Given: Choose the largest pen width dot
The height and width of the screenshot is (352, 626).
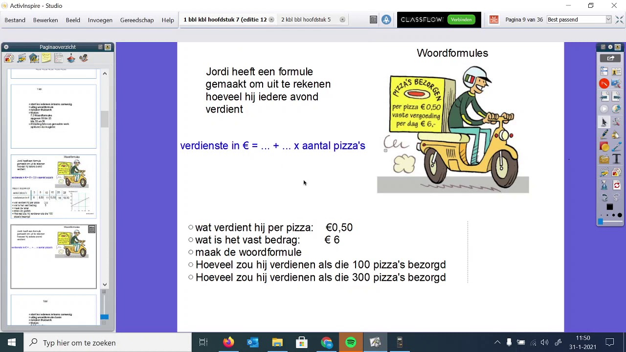Looking at the screenshot, I should (x=620, y=215).
